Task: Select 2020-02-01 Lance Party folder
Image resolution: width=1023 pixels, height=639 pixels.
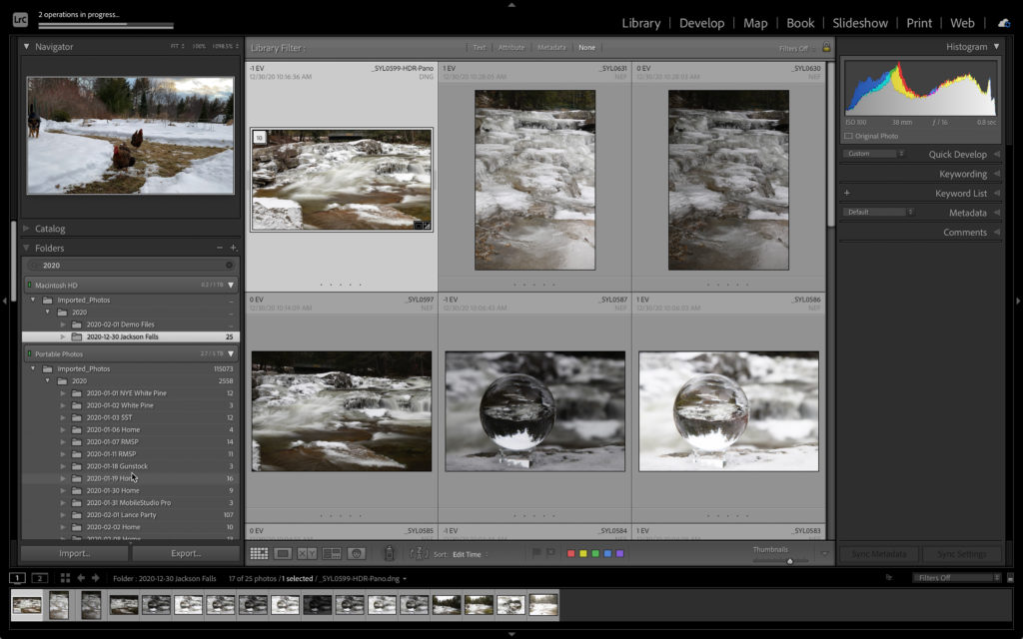Action: [121, 515]
